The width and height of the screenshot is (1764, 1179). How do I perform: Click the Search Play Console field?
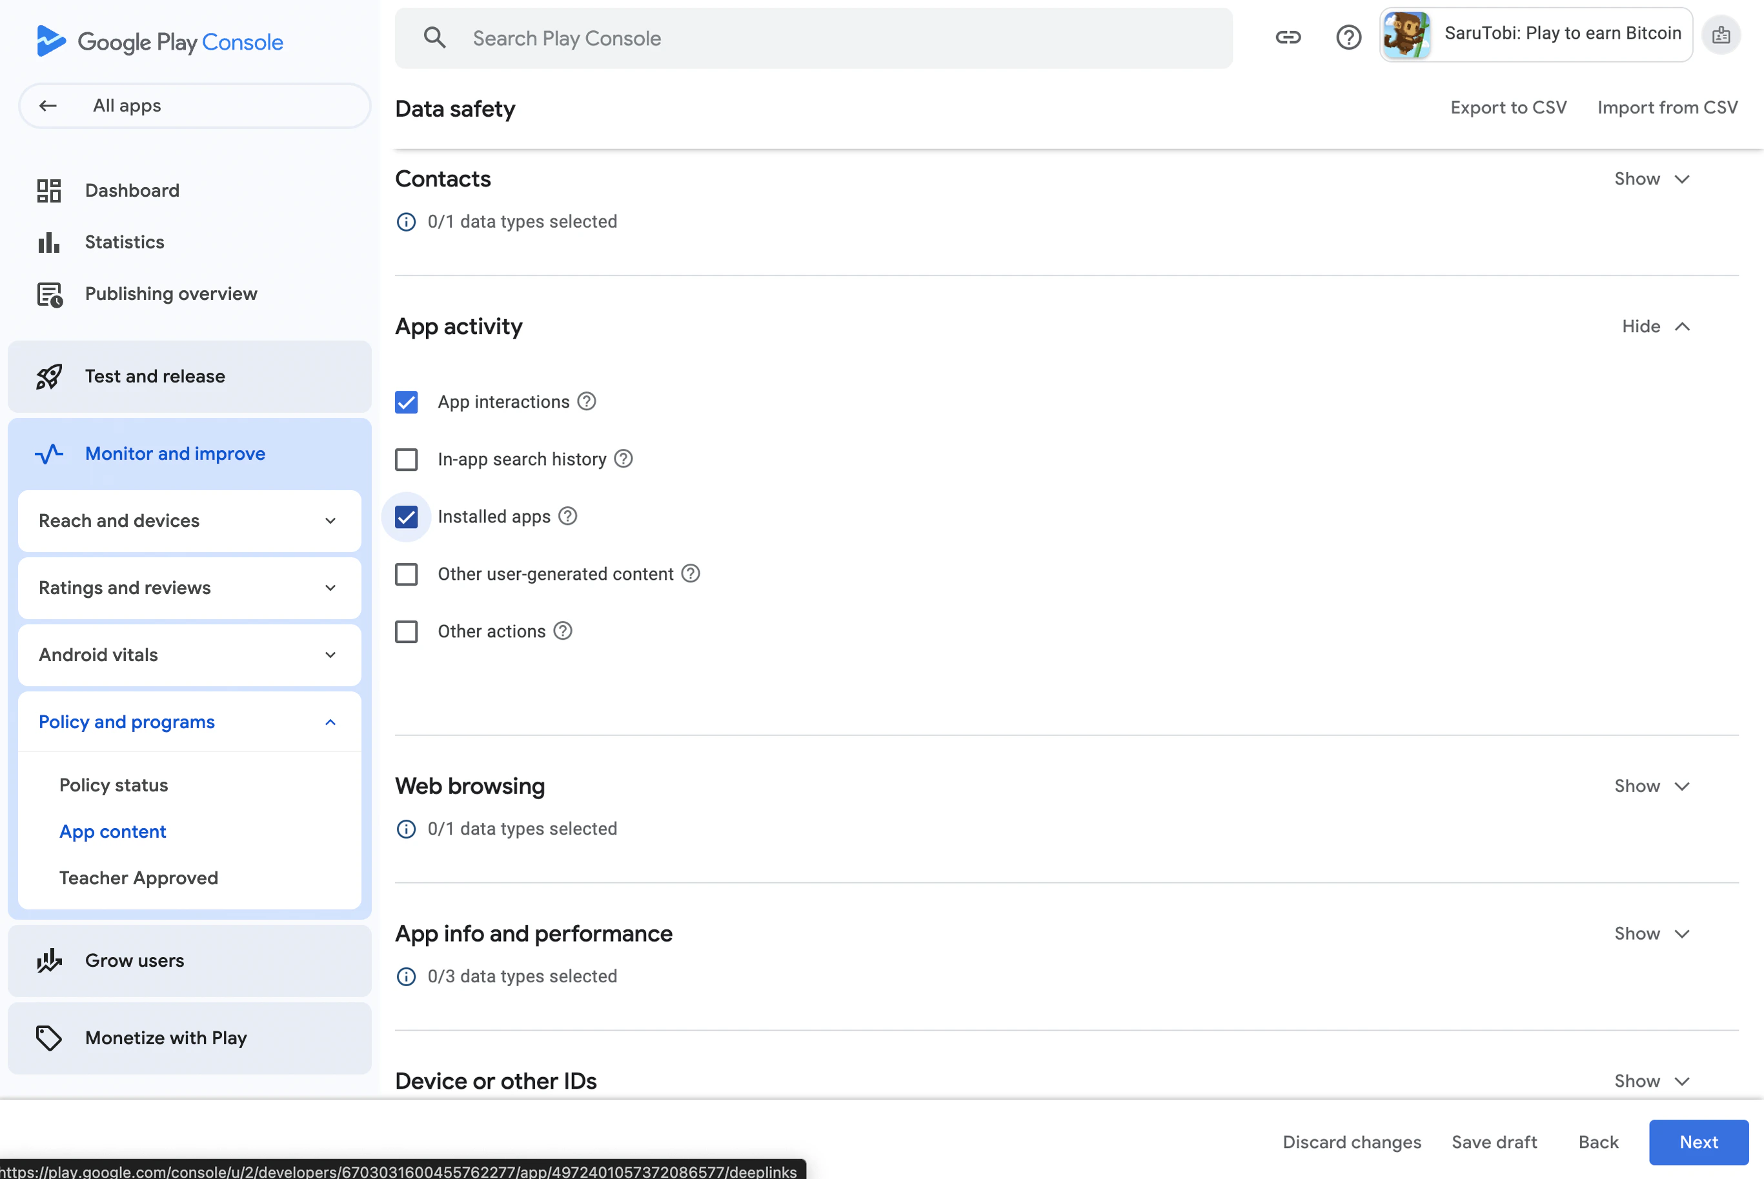click(x=813, y=38)
